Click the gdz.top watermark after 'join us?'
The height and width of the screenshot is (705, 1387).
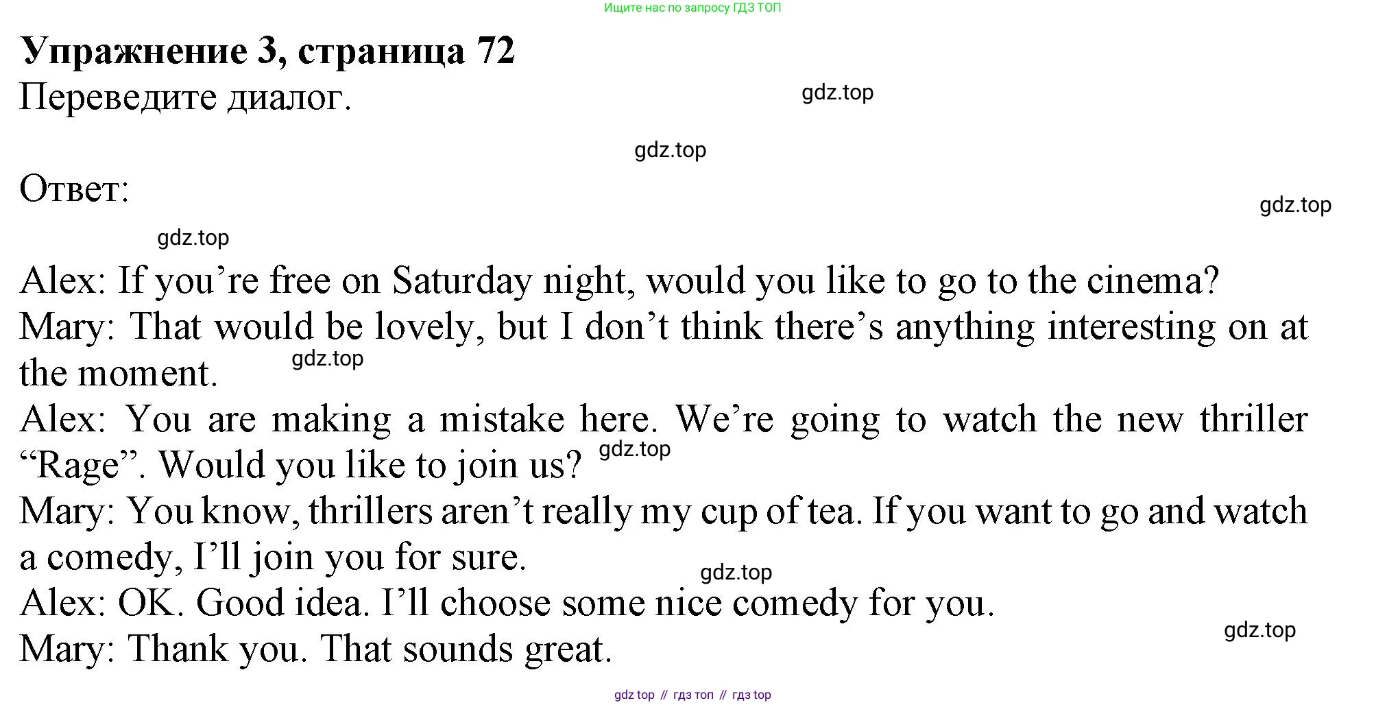pyautogui.click(x=634, y=449)
